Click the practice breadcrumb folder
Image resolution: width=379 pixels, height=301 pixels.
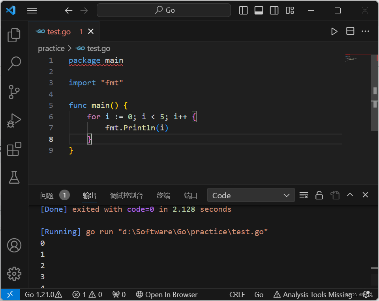pyautogui.click(x=51, y=48)
